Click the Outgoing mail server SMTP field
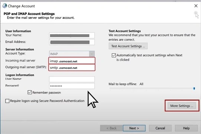Image resolution: width=201 pixels, height=134 pixels. [72, 67]
